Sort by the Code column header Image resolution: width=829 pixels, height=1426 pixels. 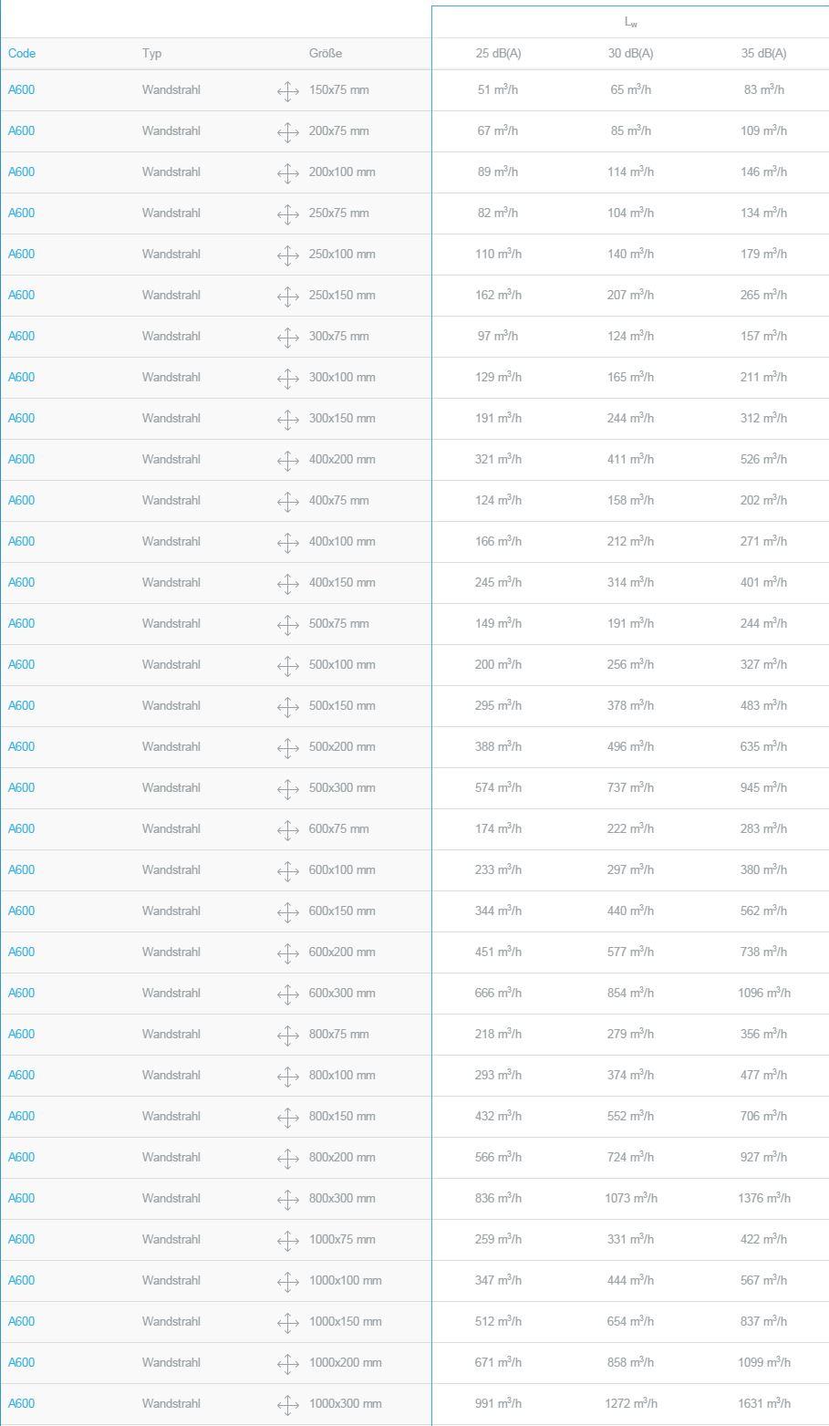point(22,53)
